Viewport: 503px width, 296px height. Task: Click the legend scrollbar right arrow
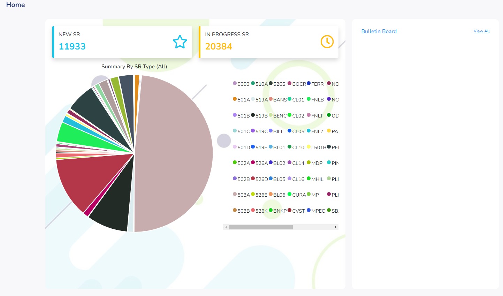[x=336, y=227]
